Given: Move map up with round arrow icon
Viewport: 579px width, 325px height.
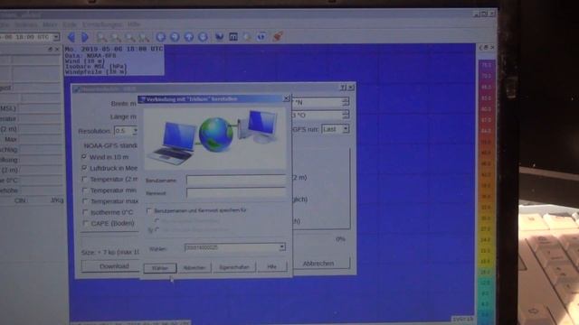Looking at the screenshot, I should click(x=189, y=37).
